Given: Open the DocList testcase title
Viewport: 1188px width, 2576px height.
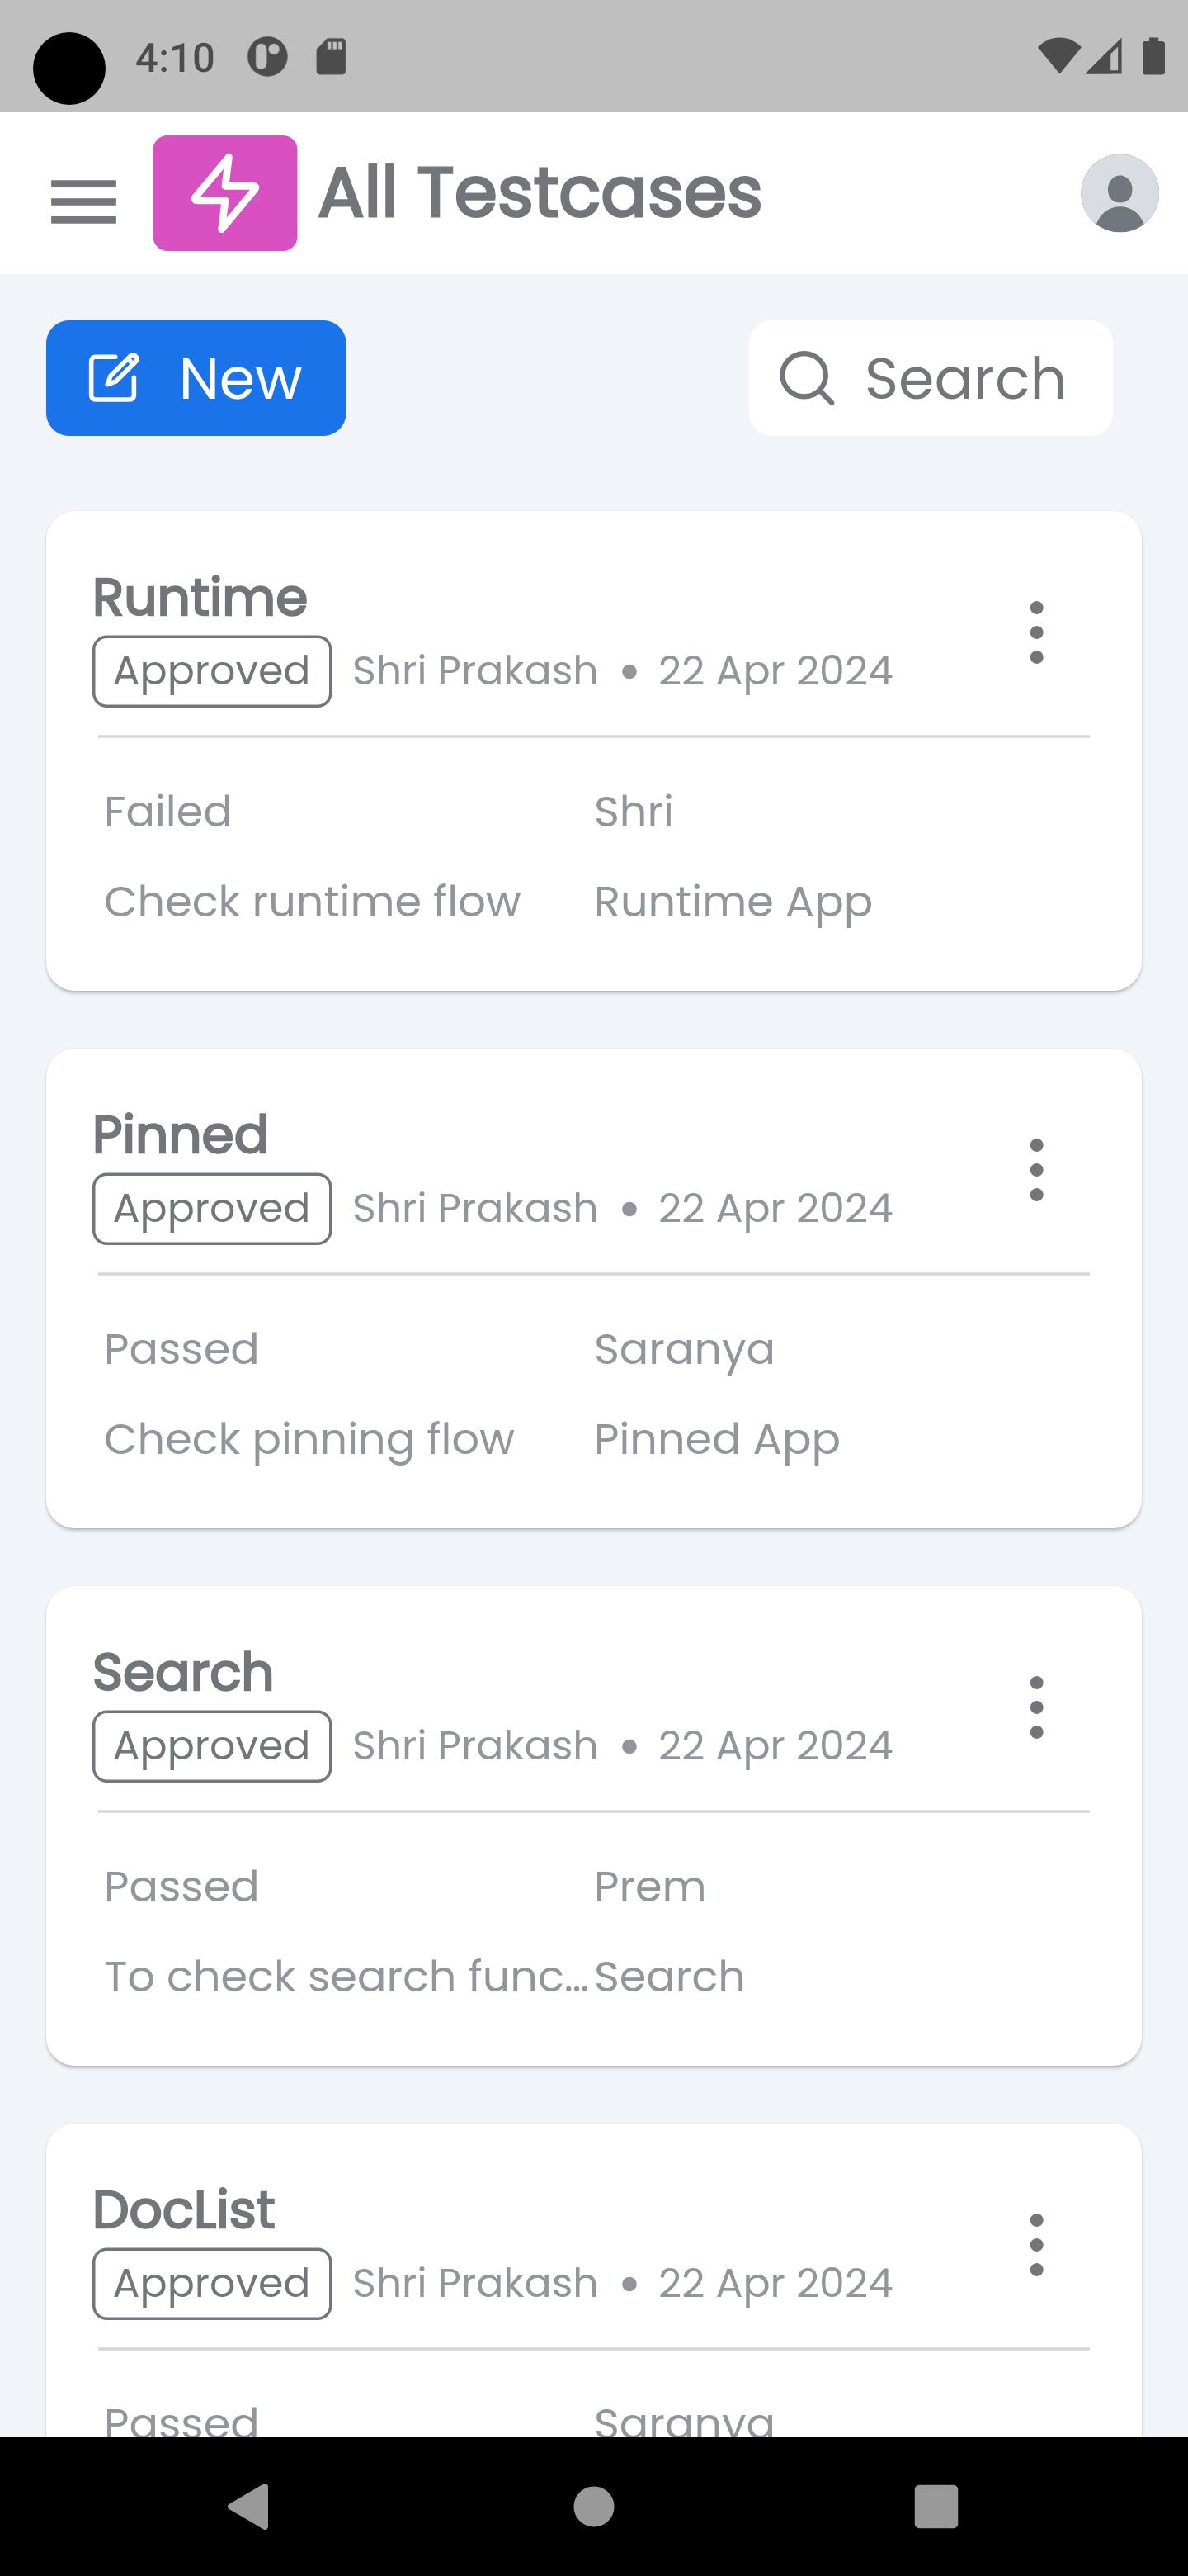Looking at the screenshot, I should point(184,2210).
